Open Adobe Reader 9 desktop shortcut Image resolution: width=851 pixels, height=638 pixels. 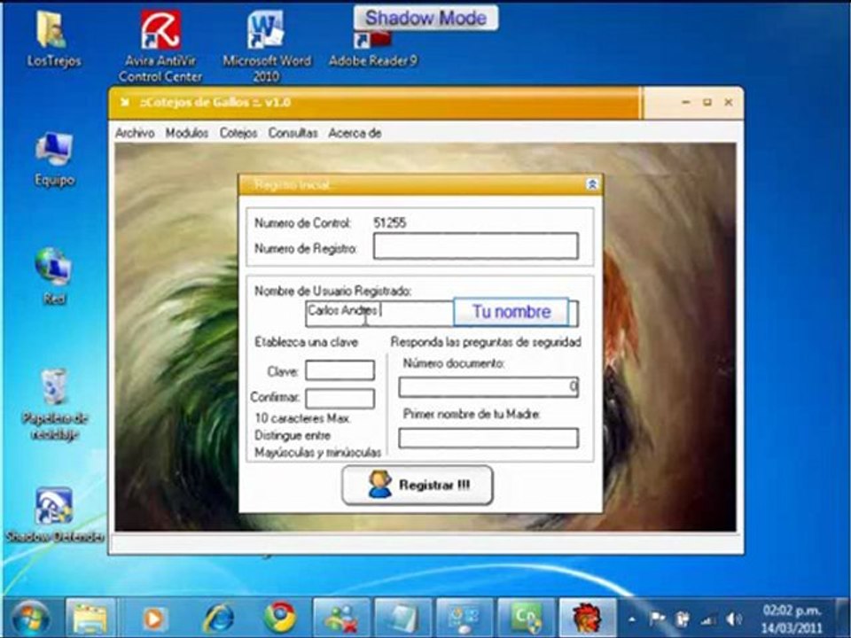(372, 50)
